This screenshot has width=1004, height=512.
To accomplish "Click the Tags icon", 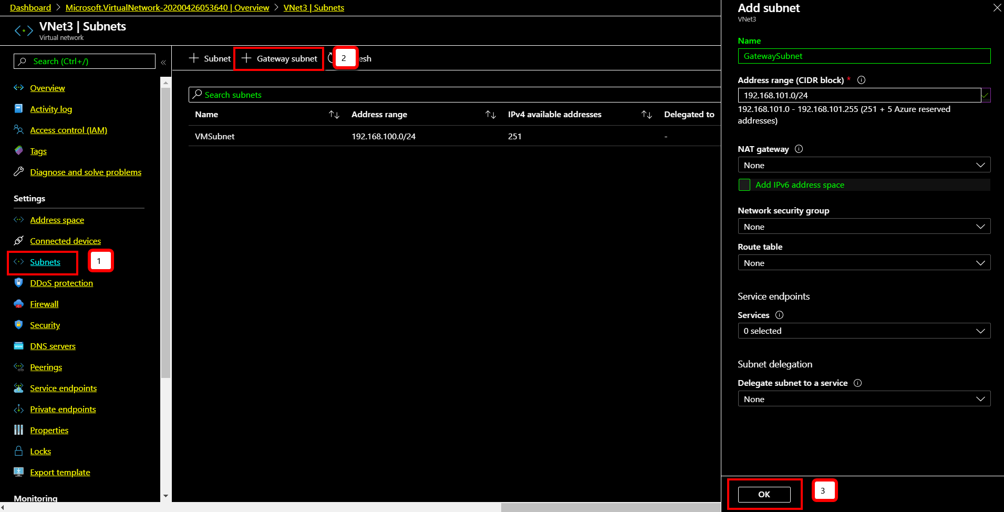I will tap(19, 151).
